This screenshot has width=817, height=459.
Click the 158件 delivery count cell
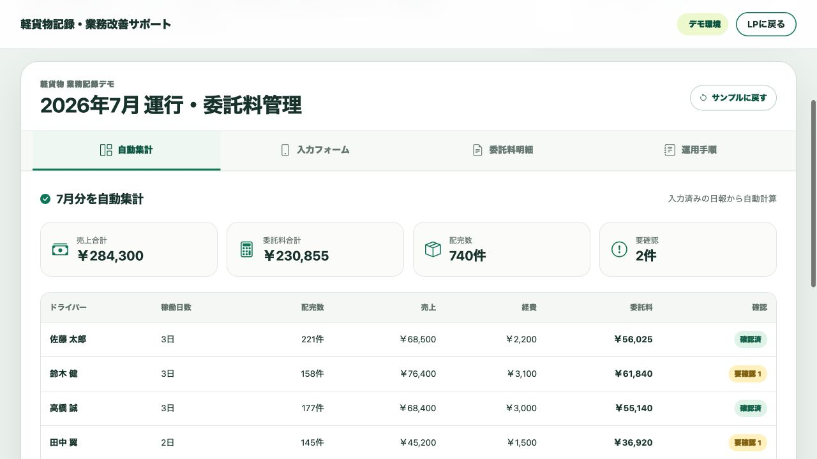click(x=313, y=374)
